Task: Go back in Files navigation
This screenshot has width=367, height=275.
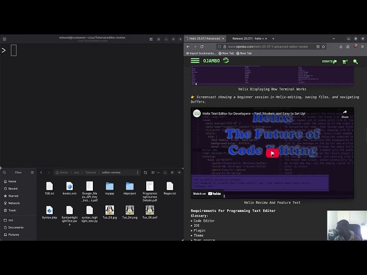Action: pyautogui.click(x=41, y=172)
